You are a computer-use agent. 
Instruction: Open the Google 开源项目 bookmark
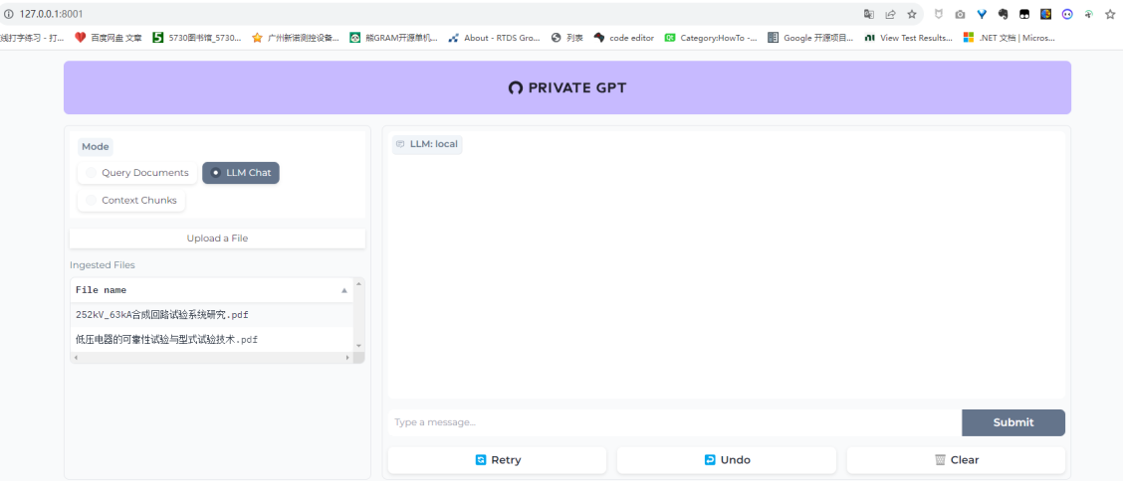(x=810, y=38)
